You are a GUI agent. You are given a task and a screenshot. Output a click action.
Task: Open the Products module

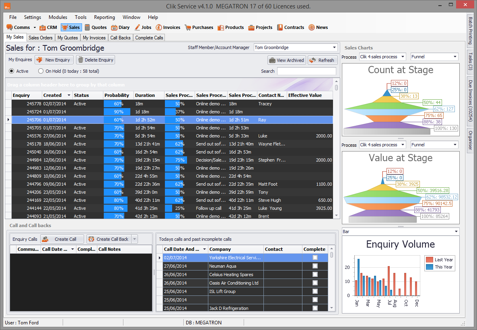click(x=230, y=27)
